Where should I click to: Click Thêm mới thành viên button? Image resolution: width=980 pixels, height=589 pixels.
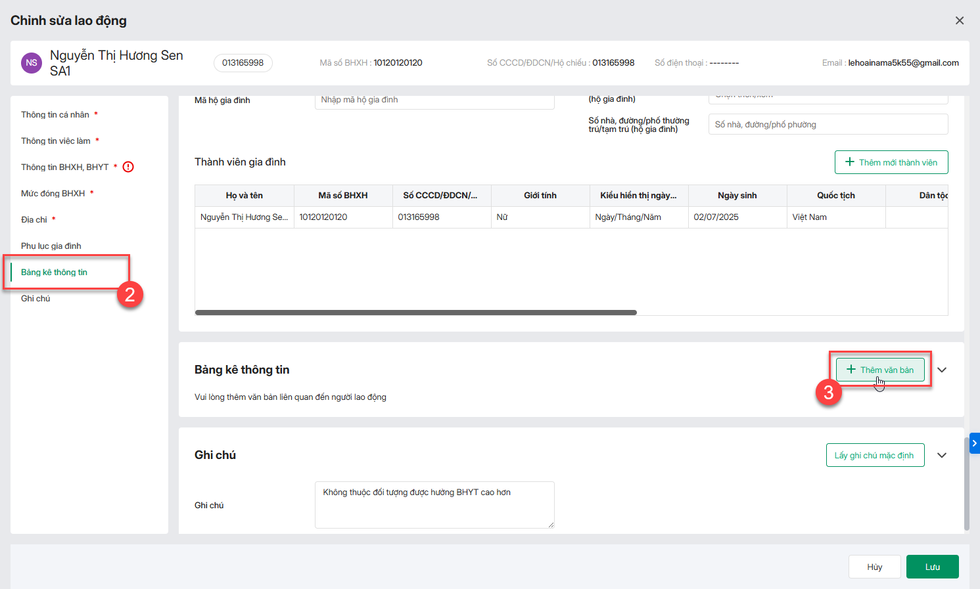(891, 162)
